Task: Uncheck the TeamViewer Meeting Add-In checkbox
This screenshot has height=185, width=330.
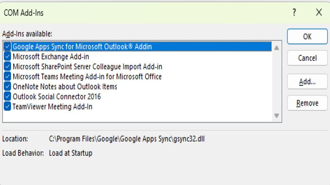Action: click(x=8, y=107)
